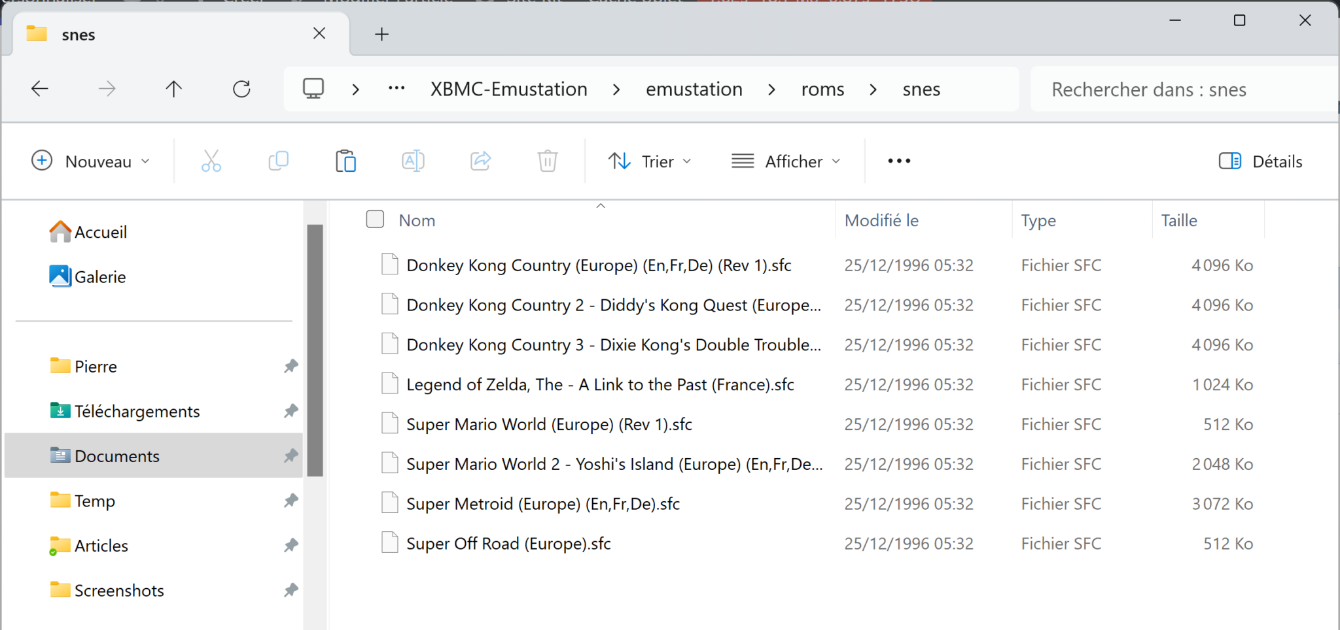Screen dimensions: 1340x630
Task: Sort files by Taille column header
Action: (1179, 221)
